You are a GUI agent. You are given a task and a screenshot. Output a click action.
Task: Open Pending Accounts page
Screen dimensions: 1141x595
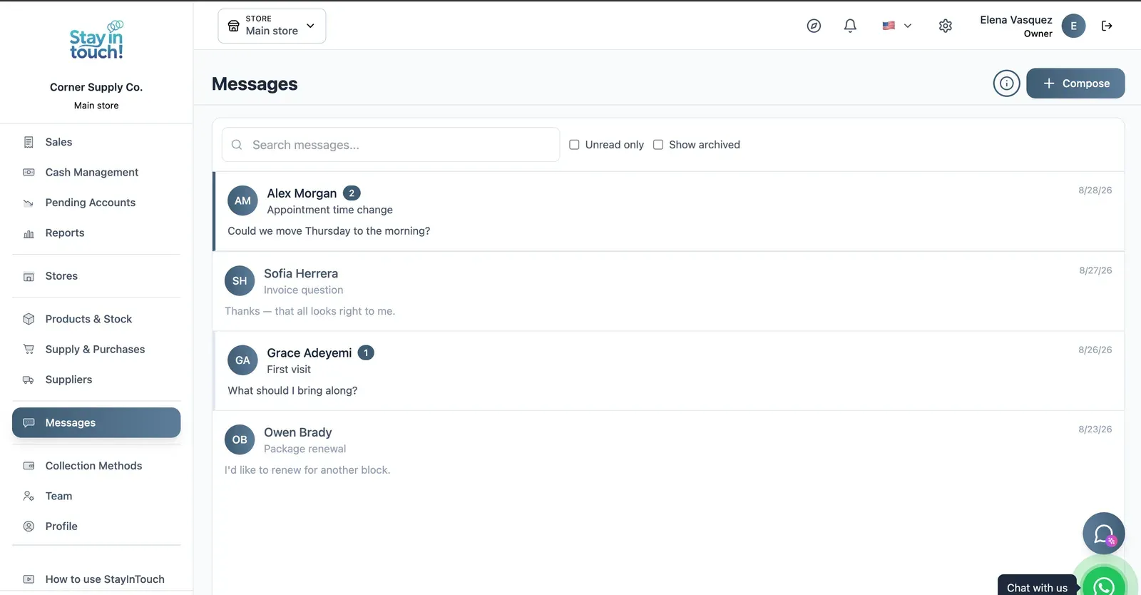click(x=96, y=203)
